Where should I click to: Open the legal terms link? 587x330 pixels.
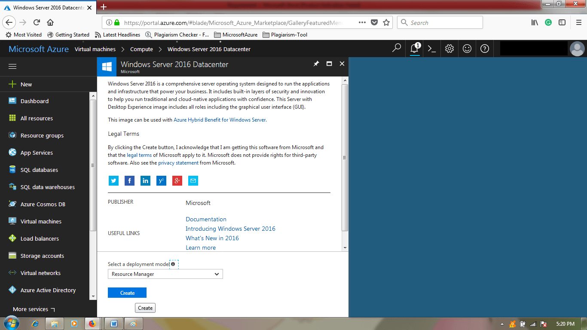pyautogui.click(x=139, y=155)
